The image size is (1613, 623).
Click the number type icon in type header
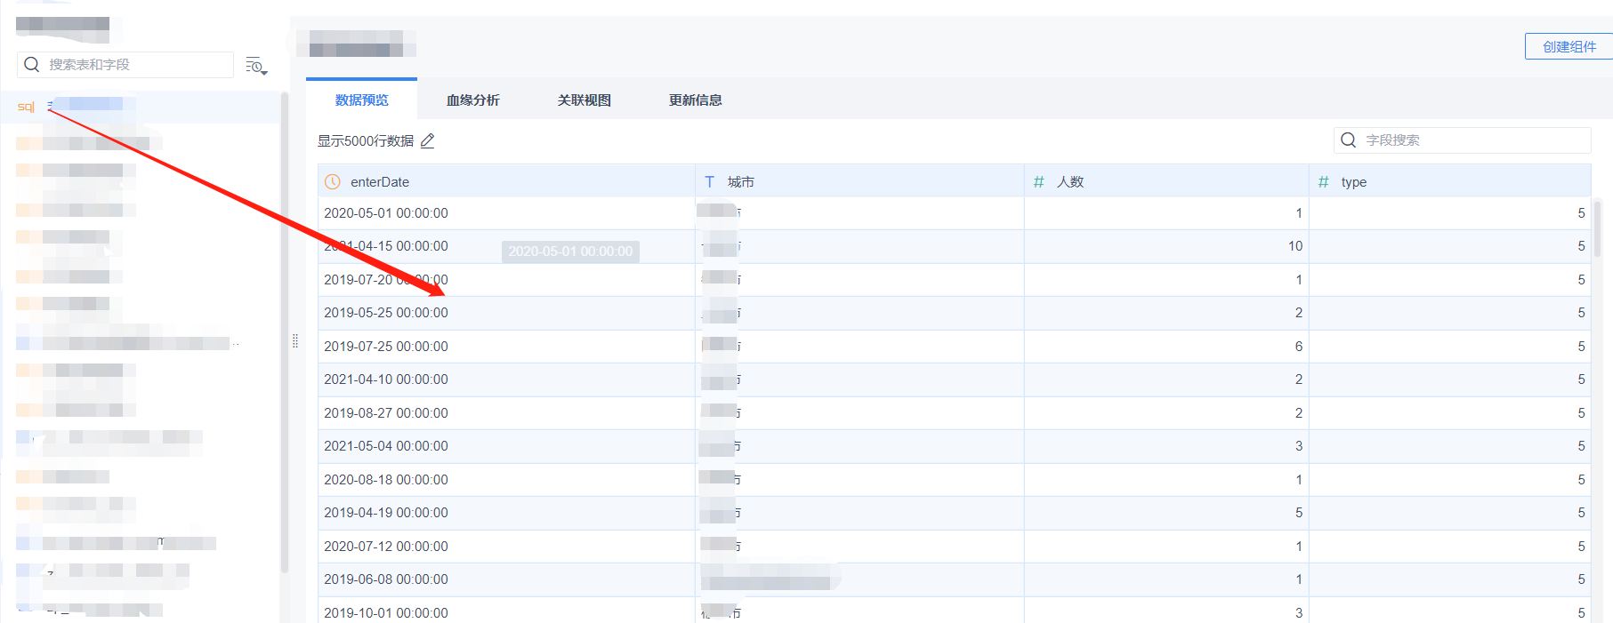coord(1323,181)
